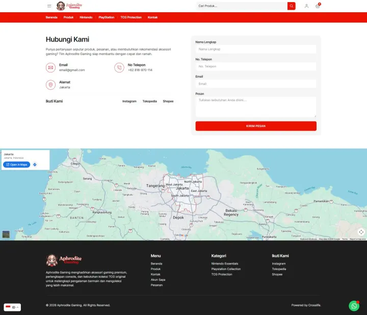Open Tokopedia link under Hubungi Kami
The height and width of the screenshot is (315, 367).
coord(149,101)
